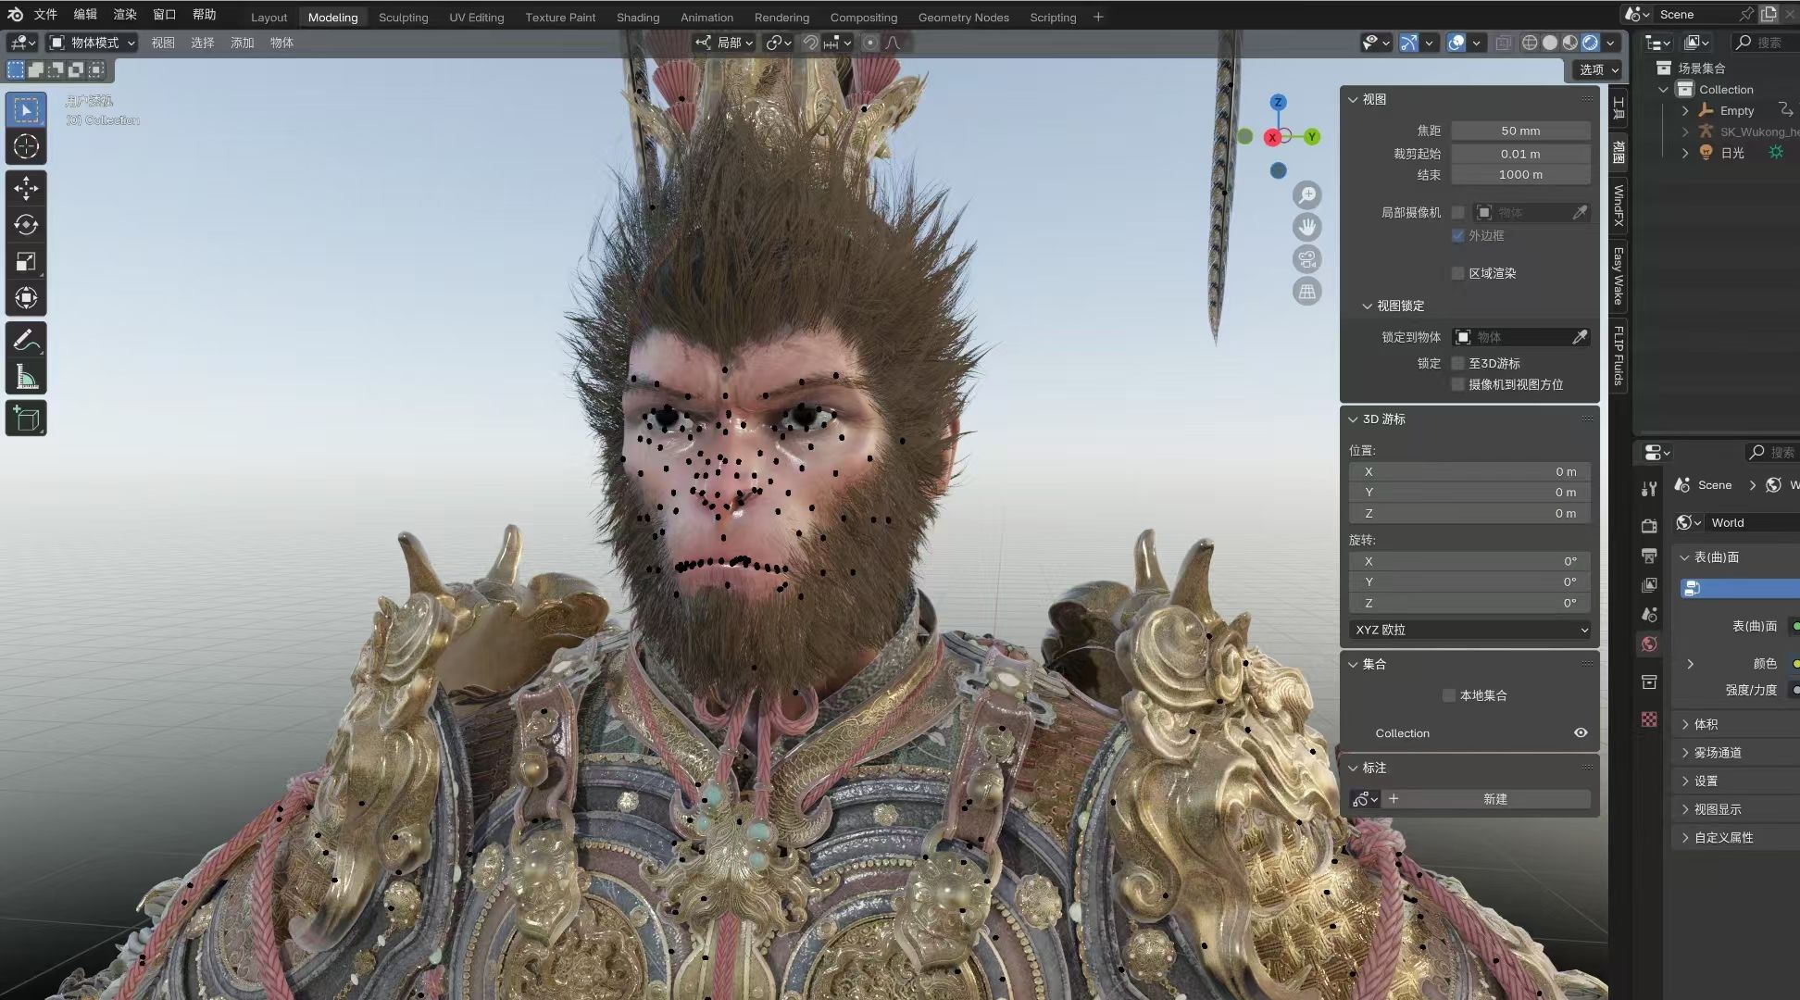
Task: Select the 3D Cursor tool
Action: click(26, 146)
